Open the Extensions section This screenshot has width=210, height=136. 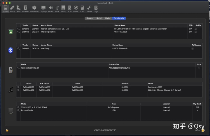[34, 9]
